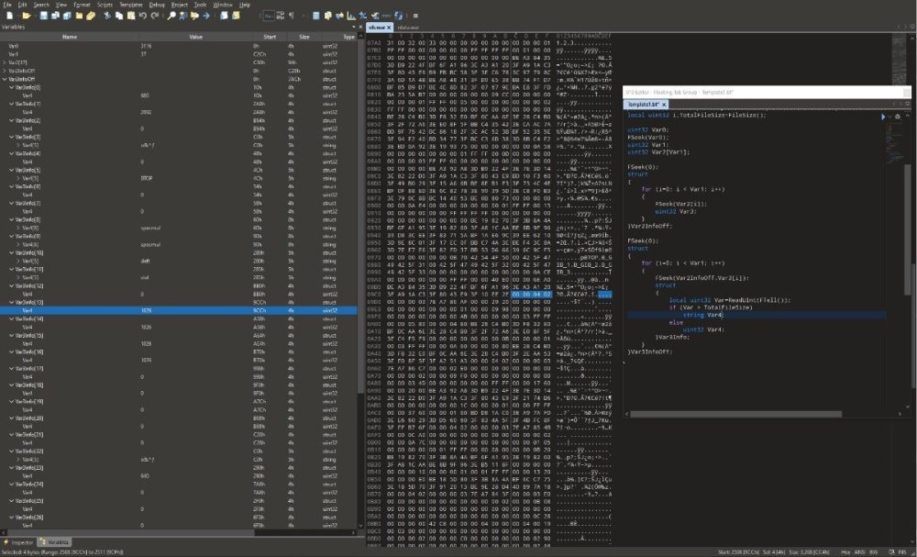Open the Templates menu
This screenshot has width=917, height=557.
pyautogui.click(x=133, y=5)
